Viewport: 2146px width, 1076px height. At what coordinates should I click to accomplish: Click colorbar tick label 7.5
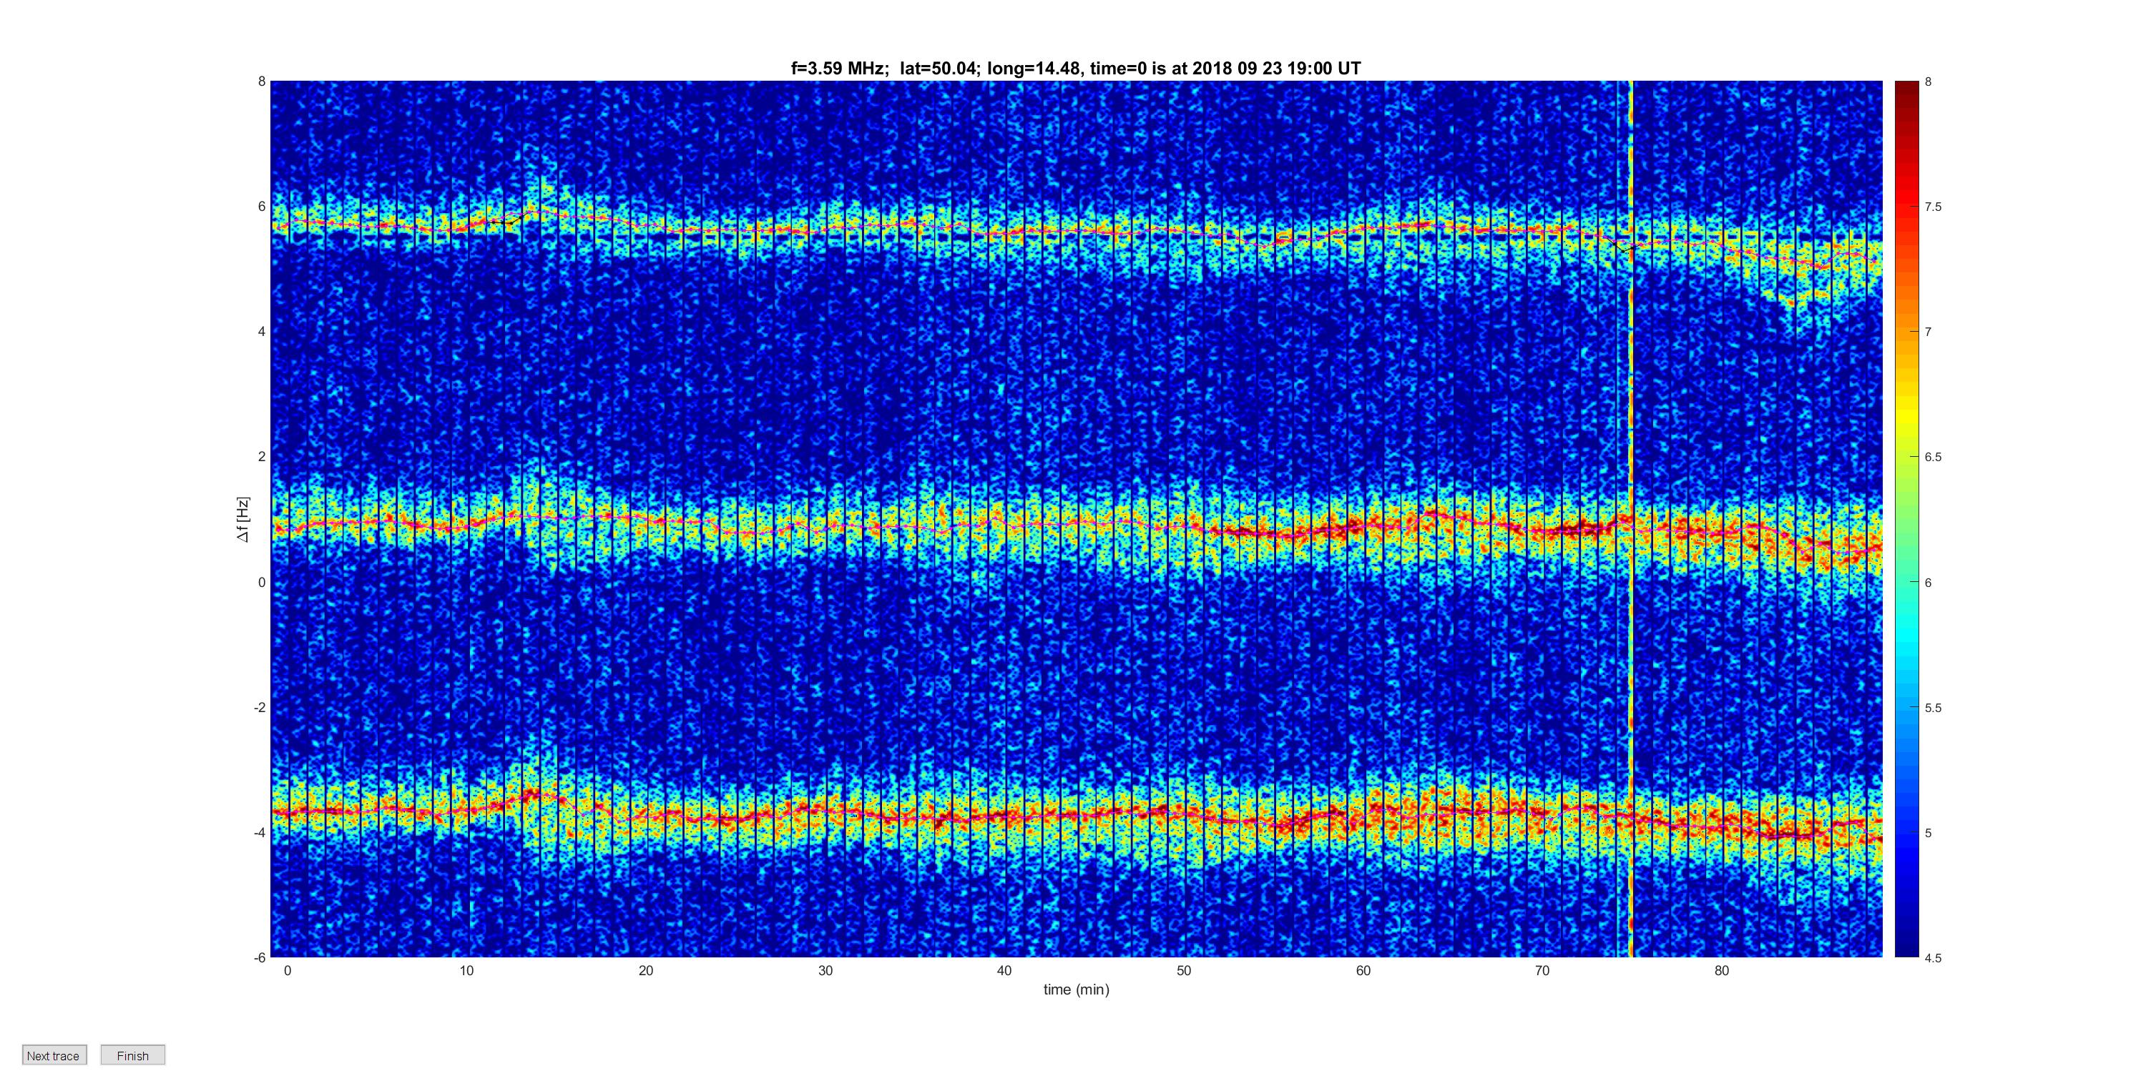click(x=1933, y=207)
